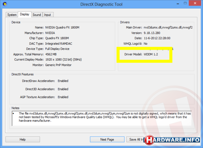This screenshot has height=148, width=203.
Task: Click the Next Page button
Action: (x=107, y=140)
